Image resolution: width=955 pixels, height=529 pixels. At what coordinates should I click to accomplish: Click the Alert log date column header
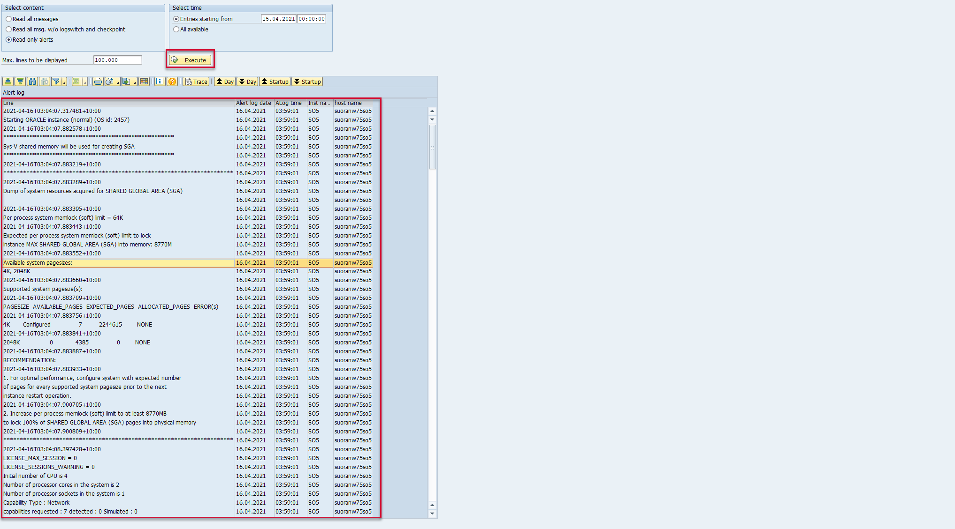(253, 103)
